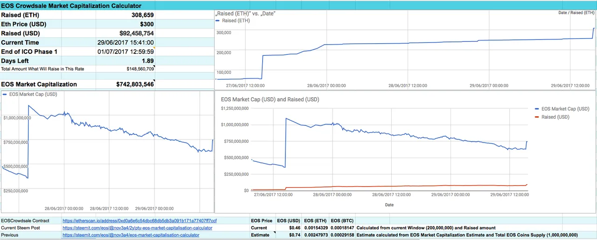Screen dimensions: 597x240
Task: Click the 'Estimate' row label in price table
Action: [x=260, y=235]
